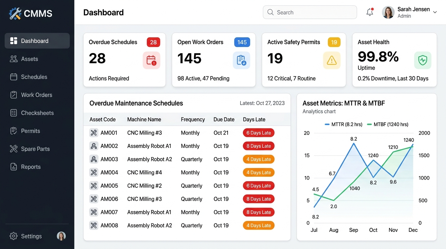
Task: Click the Settings gear icon
Action: point(14,236)
